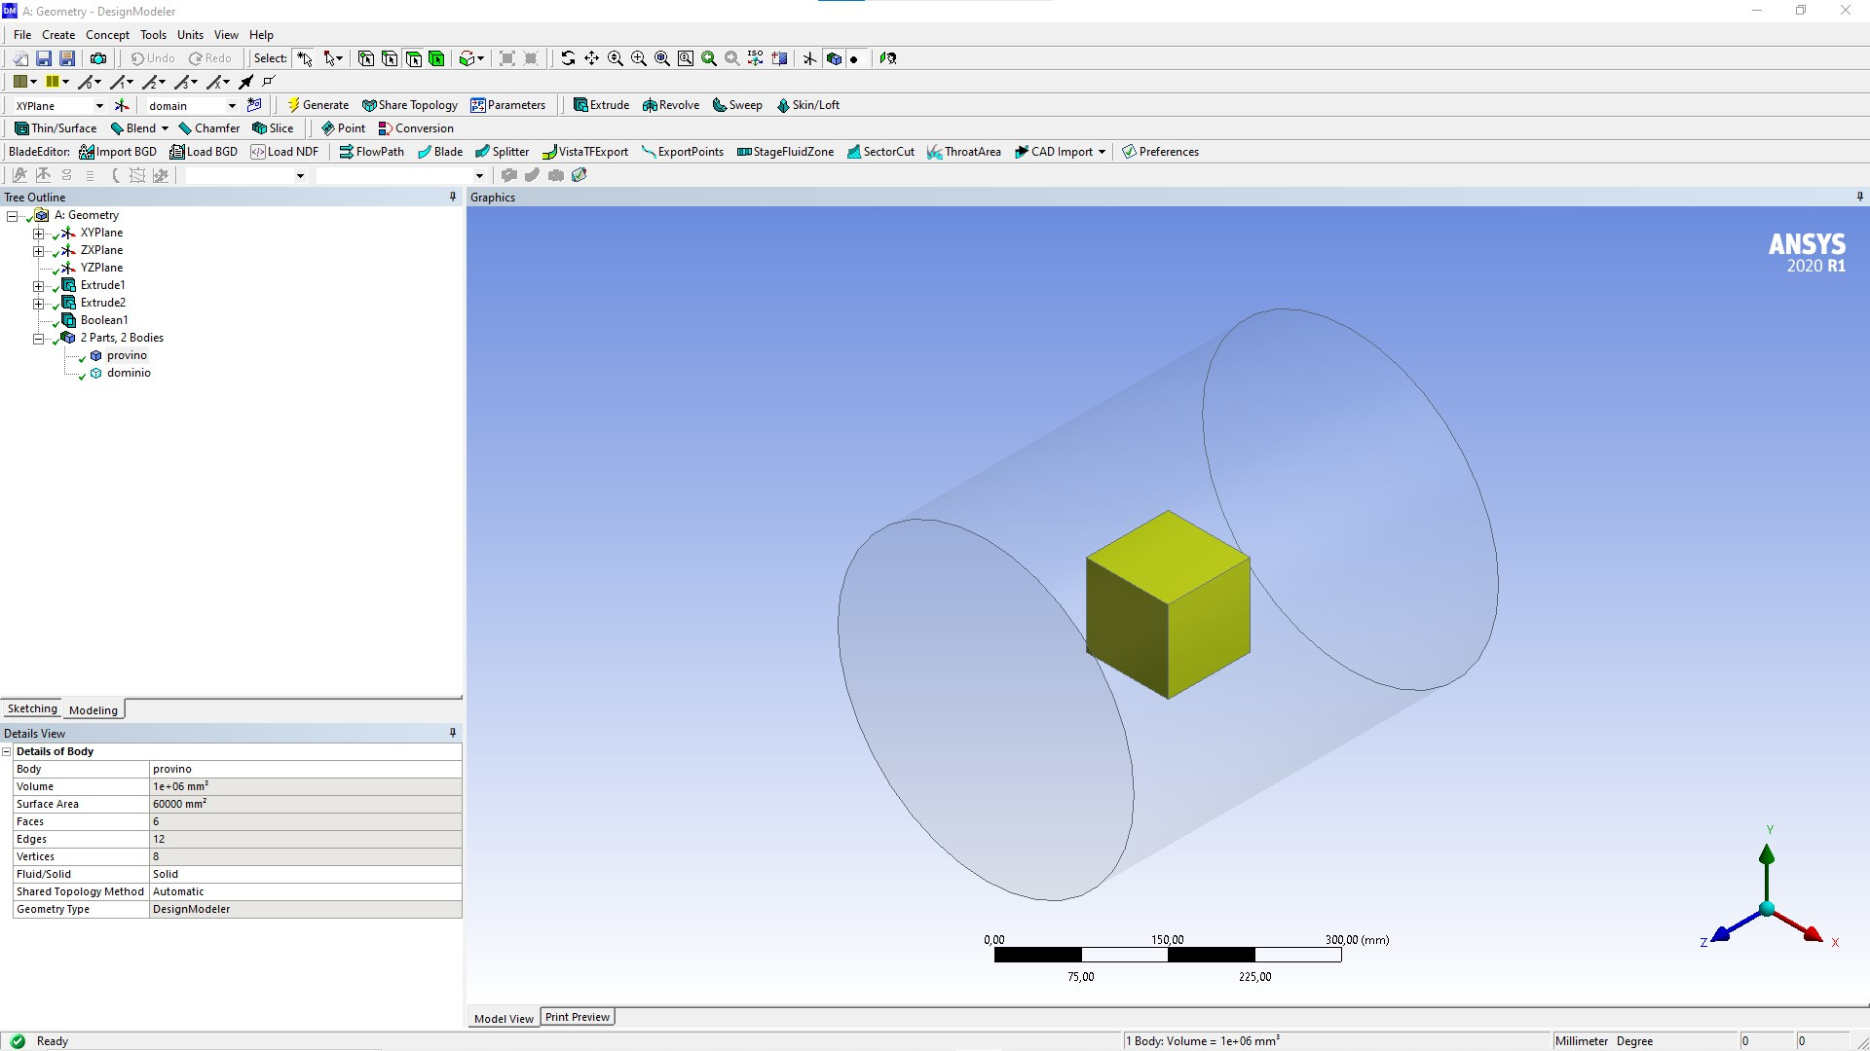The height and width of the screenshot is (1051, 1870).
Task: Click the New Plane icon
Action: click(122, 105)
